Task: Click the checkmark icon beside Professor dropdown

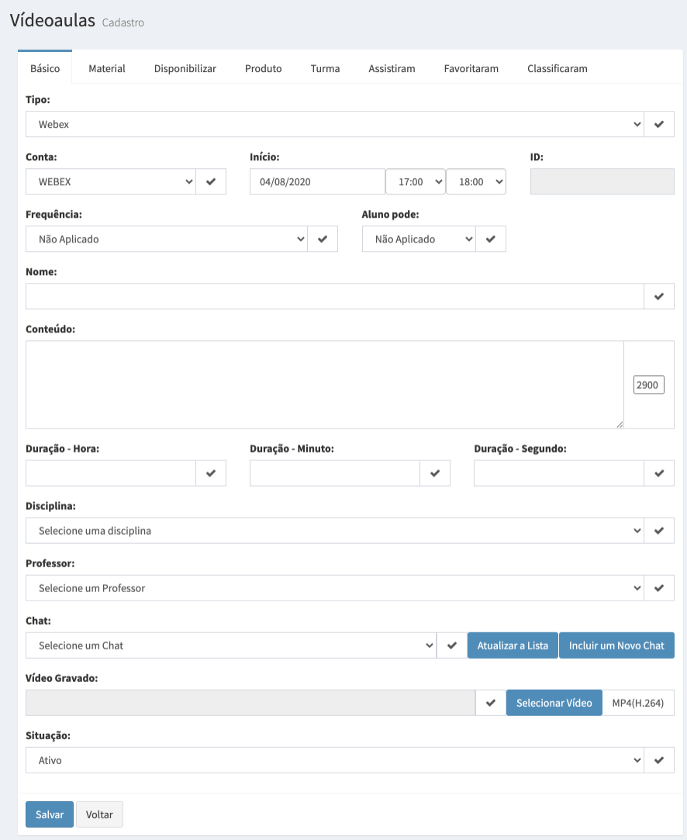Action: (658, 588)
